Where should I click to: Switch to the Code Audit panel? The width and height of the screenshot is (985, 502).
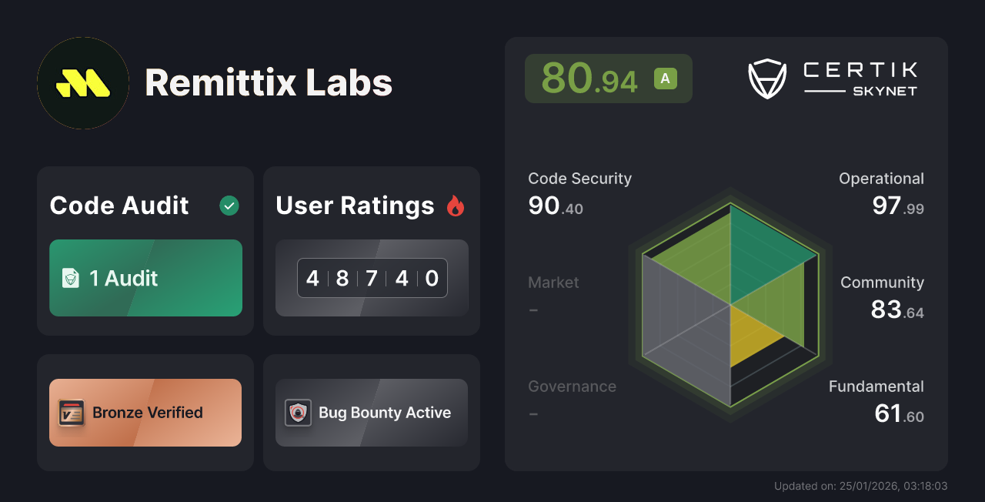click(x=145, y=250)
